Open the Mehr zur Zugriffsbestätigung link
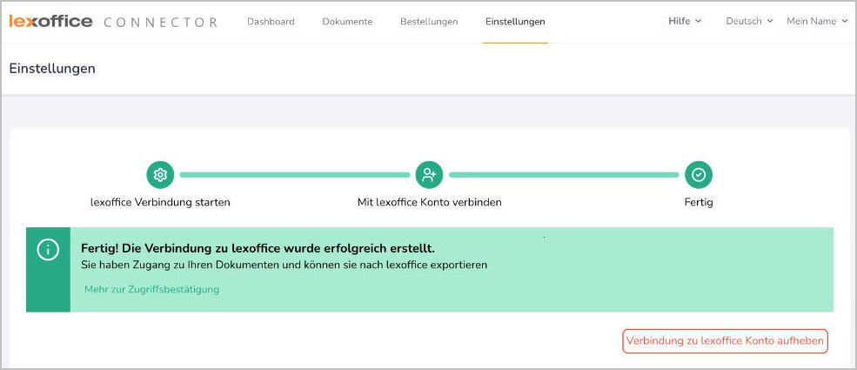The width and height of the screenshot is (857, 370). (151, 289)
